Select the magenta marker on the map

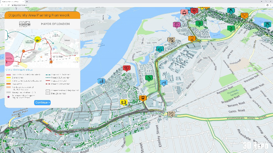click(177, 24)
